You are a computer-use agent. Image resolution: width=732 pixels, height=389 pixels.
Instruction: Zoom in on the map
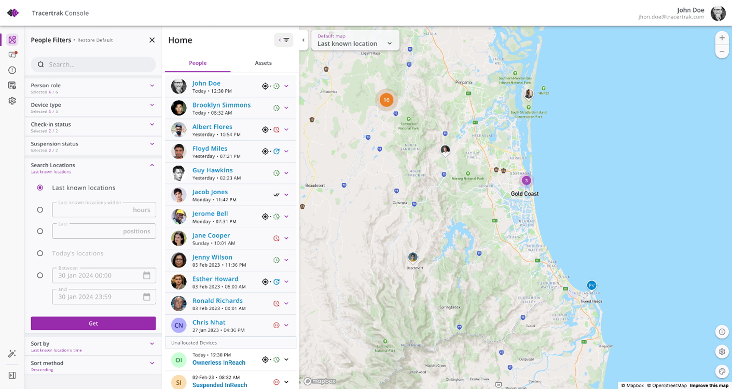coord(722,38)
